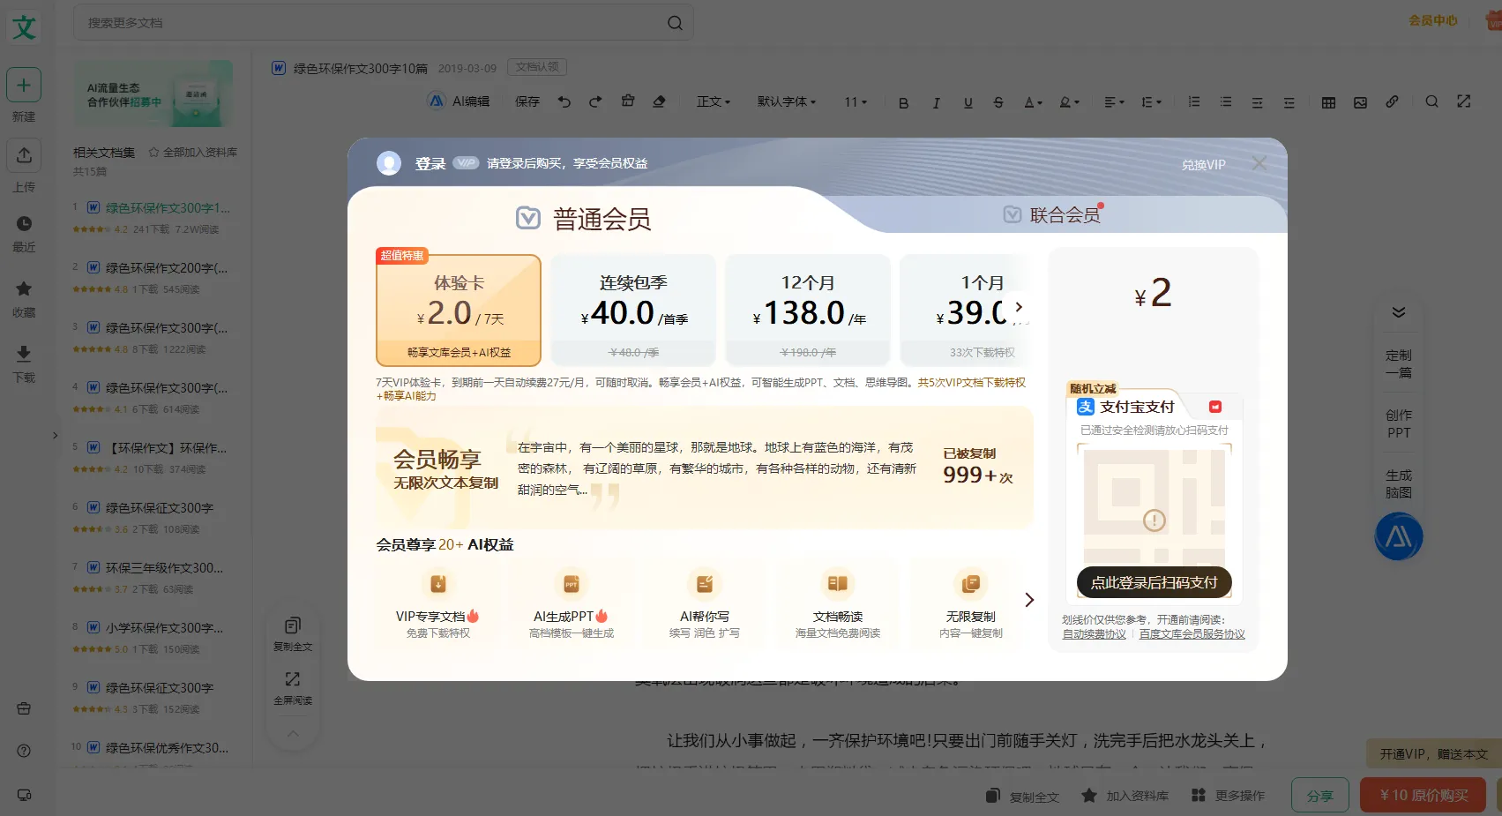The height and width of the screenshot is (816, 1502).
Task: Open the font color A dropdown
Action: coord(1033,103)
